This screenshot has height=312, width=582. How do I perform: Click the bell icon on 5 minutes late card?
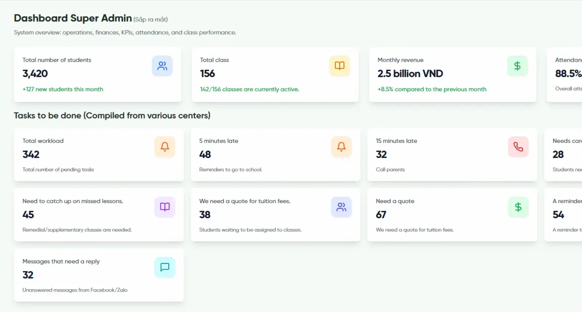tap(341, 147)
